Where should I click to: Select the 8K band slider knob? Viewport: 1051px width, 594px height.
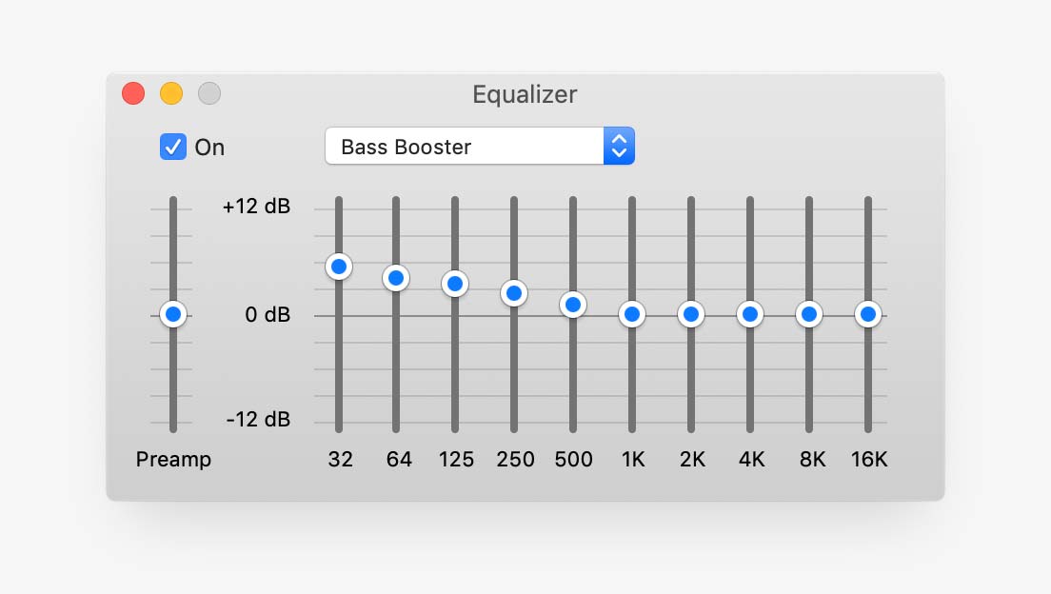point(809,314)
